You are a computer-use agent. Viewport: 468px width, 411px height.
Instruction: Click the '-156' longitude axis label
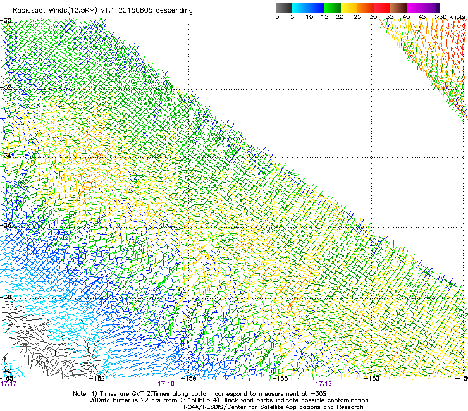pos(280,379)
